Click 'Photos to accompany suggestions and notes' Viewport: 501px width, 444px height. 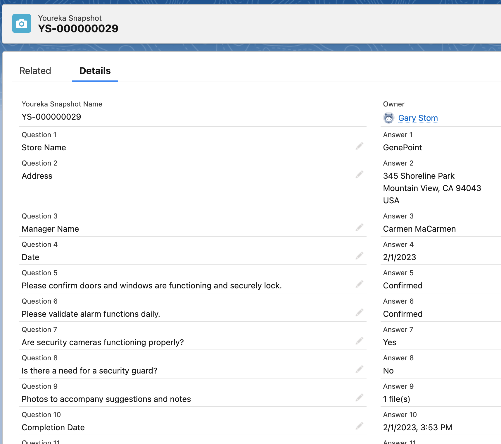pyautogui.click(x=106, y=399)
